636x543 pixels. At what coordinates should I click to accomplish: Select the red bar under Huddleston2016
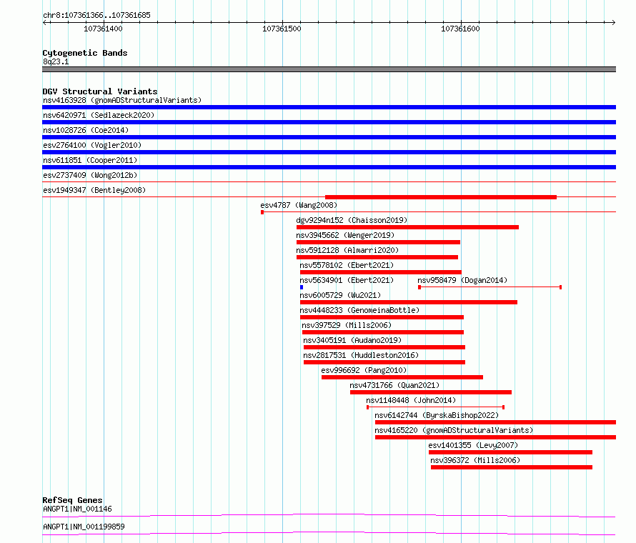(x=384, y=362)
